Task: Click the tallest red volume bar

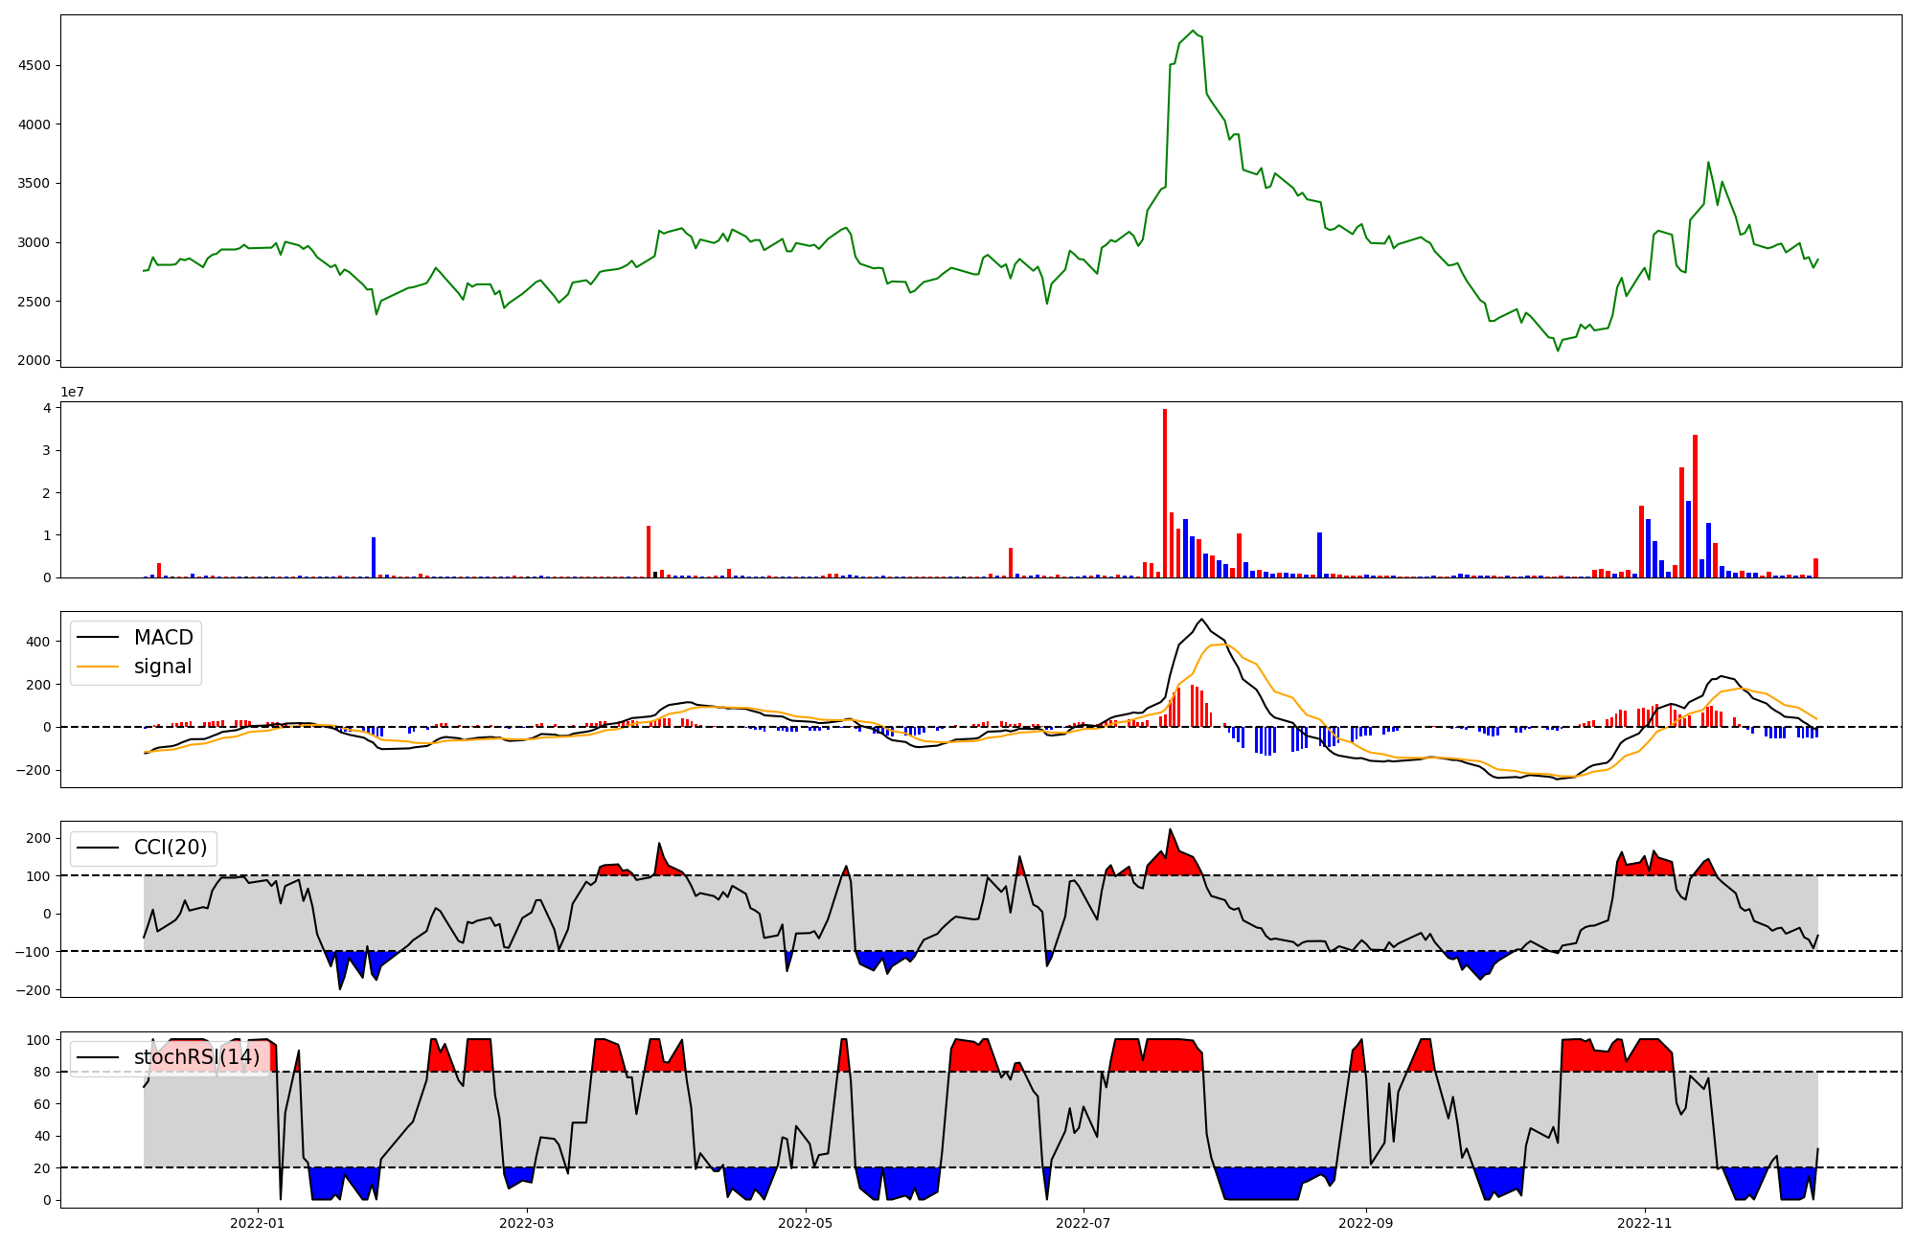Action: pyautogui.click(x=1165, y=493)
